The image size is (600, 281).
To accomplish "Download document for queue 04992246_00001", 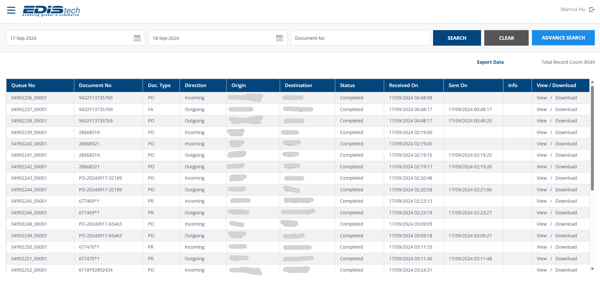I will pyautogui.click(x=566, y=213).
